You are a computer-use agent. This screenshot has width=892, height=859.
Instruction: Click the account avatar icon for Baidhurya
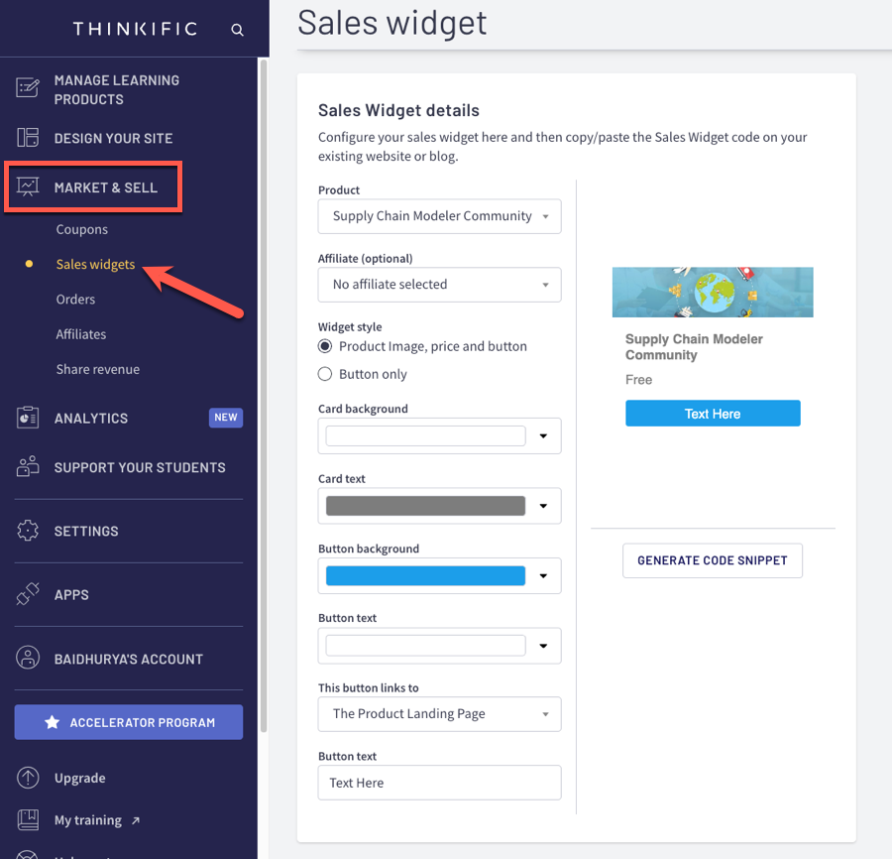(x=28, y=659)
